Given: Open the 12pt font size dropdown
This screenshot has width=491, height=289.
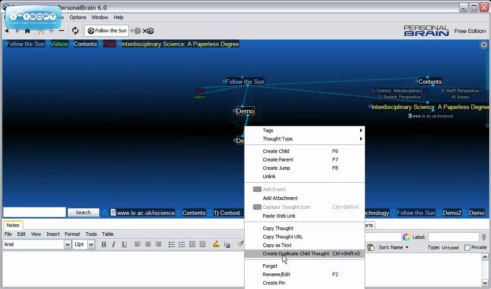Looking at the screenshot, I should coord(91,245).
